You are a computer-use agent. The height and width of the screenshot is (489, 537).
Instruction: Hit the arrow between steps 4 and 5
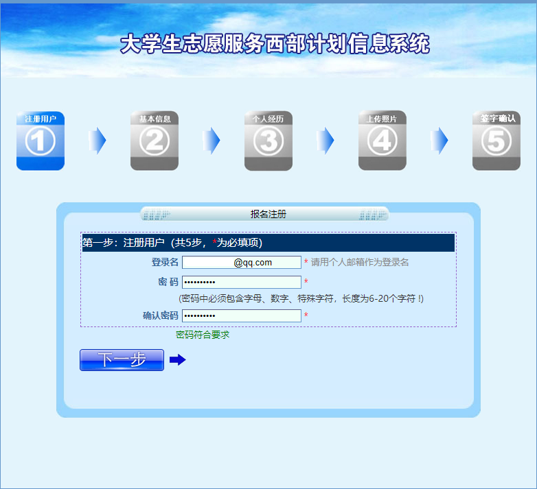(x=439, y=141)
